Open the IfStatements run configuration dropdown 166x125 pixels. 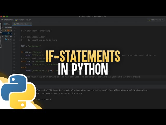tap(156, 20)
